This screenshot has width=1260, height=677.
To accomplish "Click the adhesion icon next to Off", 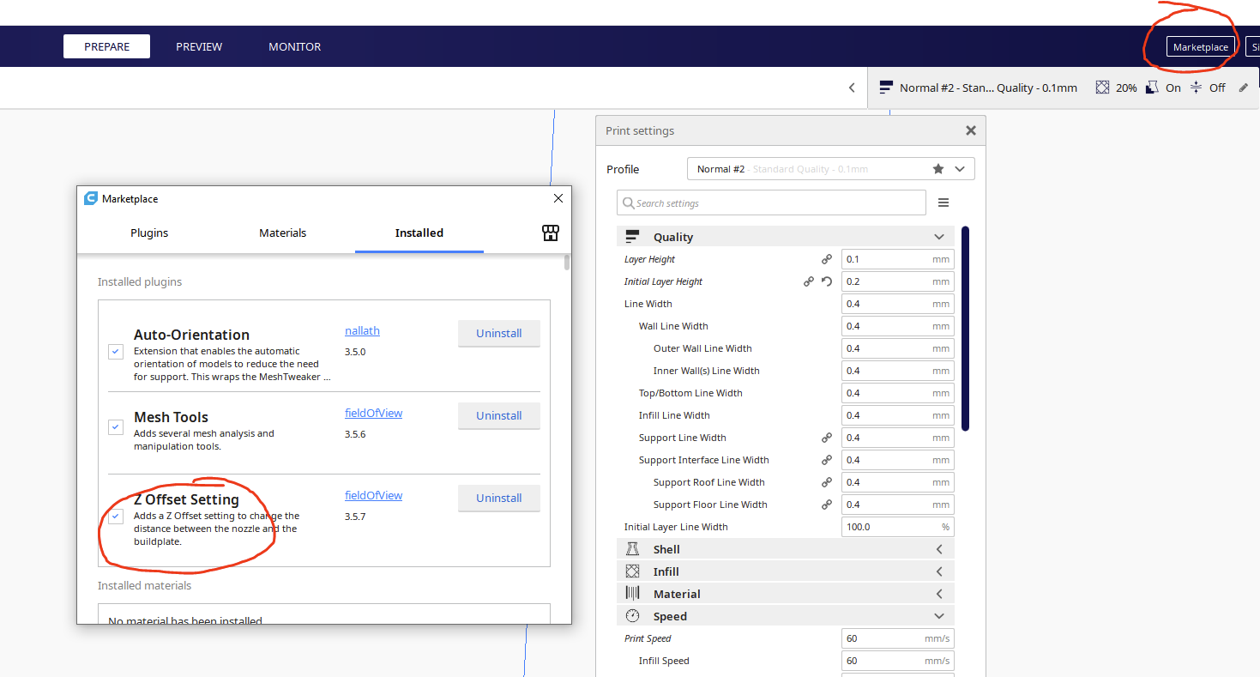I will pos(1196,88).
